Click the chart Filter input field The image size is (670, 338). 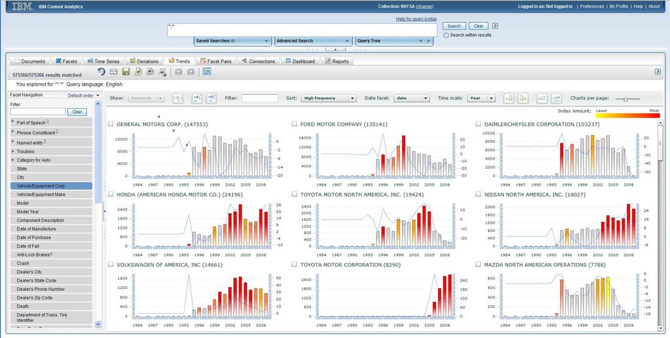click(x=260, y=98)
